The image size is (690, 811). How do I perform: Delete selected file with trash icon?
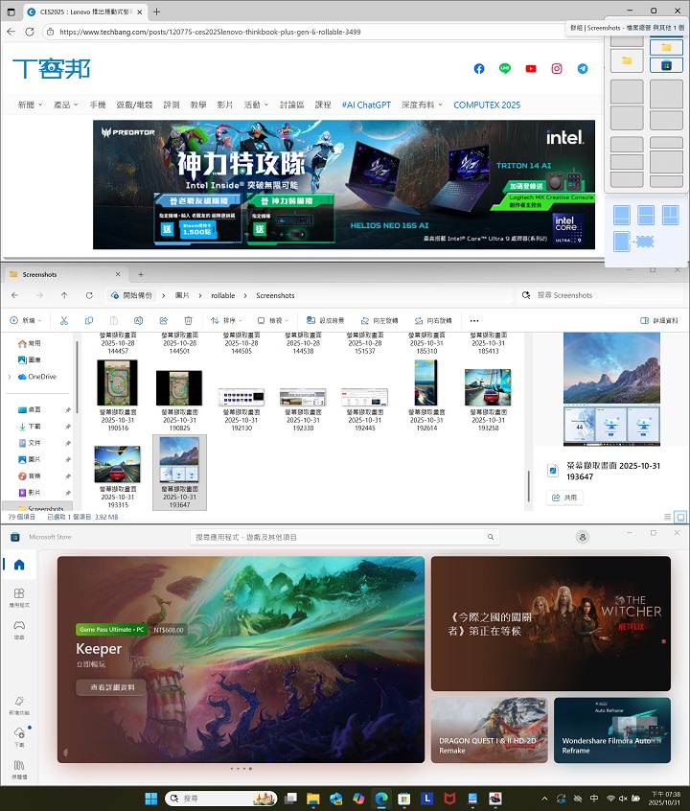188,321
